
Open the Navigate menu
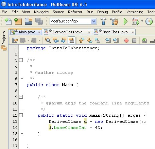[x=41, y=12]
